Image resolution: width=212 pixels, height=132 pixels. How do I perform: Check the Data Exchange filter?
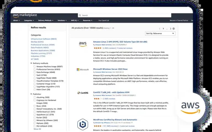(35, 72)
